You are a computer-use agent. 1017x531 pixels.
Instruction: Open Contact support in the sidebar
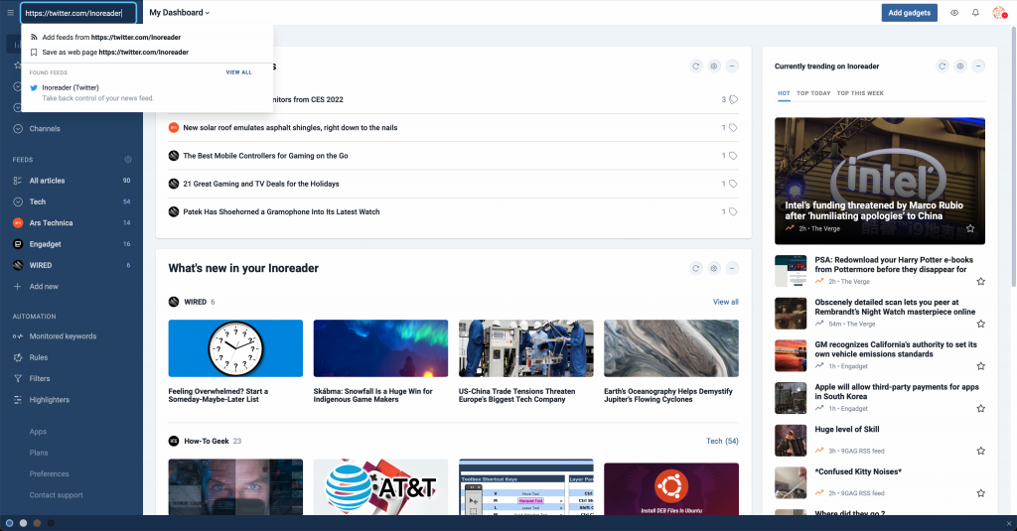(x=56, y=495)
